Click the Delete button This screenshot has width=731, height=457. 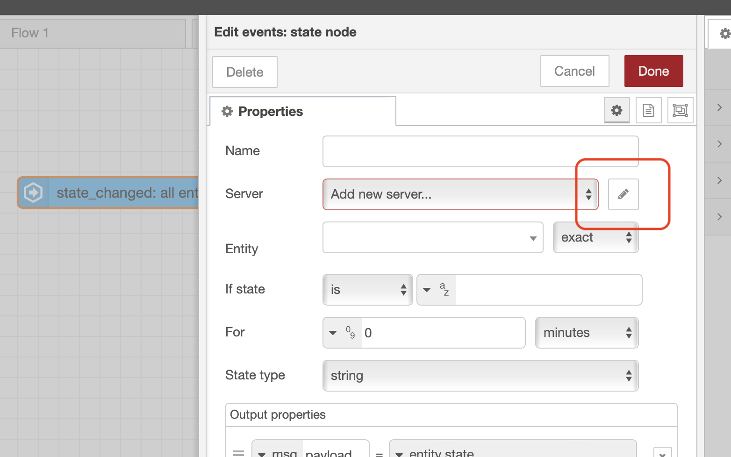[245, 72]
